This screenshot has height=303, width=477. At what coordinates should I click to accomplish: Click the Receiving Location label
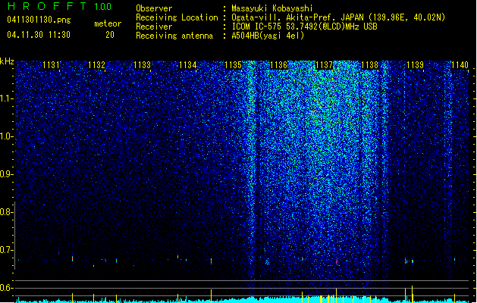click(x=177, y=17)
